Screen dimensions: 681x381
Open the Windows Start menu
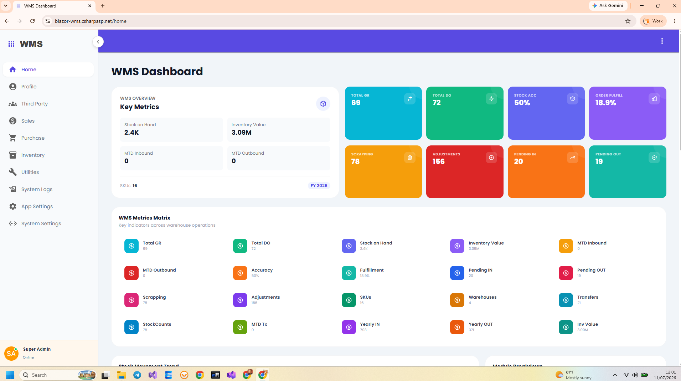coord(10,375)
